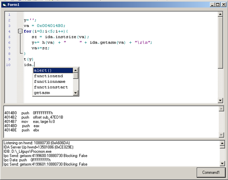Select functionstart autocomplete entry
Screen dimensions: 228x180
click(x=53, y=87)
